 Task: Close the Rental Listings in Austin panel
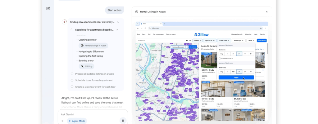(266, 12)
